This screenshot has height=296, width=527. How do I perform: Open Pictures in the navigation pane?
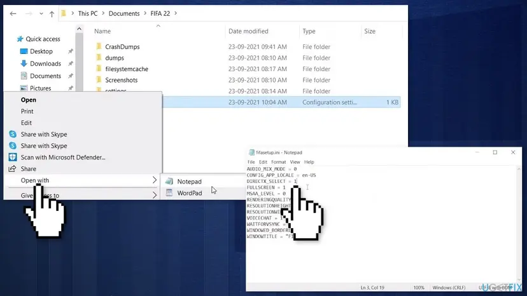pyautogui.click(x=40, y=88)
